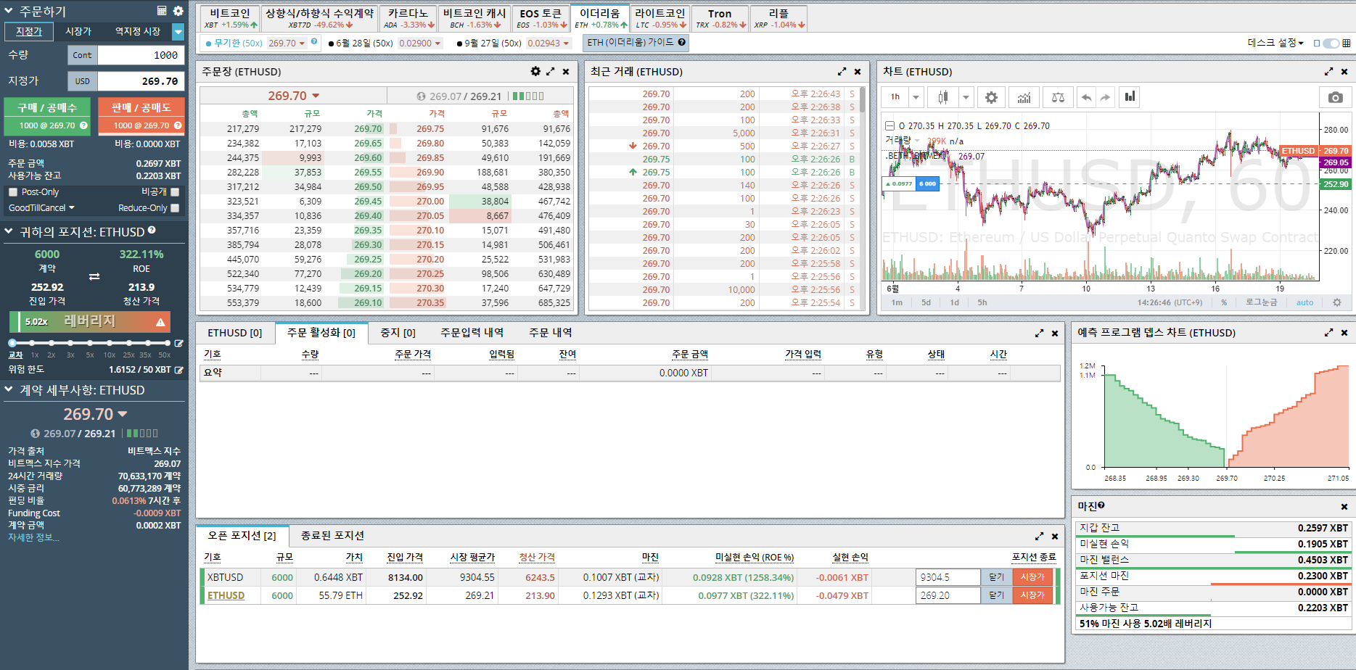Switch to 카르다노 ADA tab
This screenshot has width=1356, height=670.
[x=408, y=18]
